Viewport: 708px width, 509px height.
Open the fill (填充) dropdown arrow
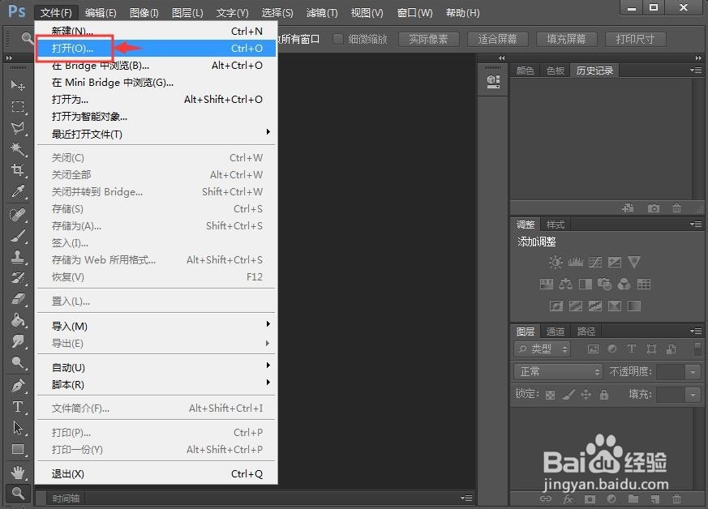coord(693,395)
